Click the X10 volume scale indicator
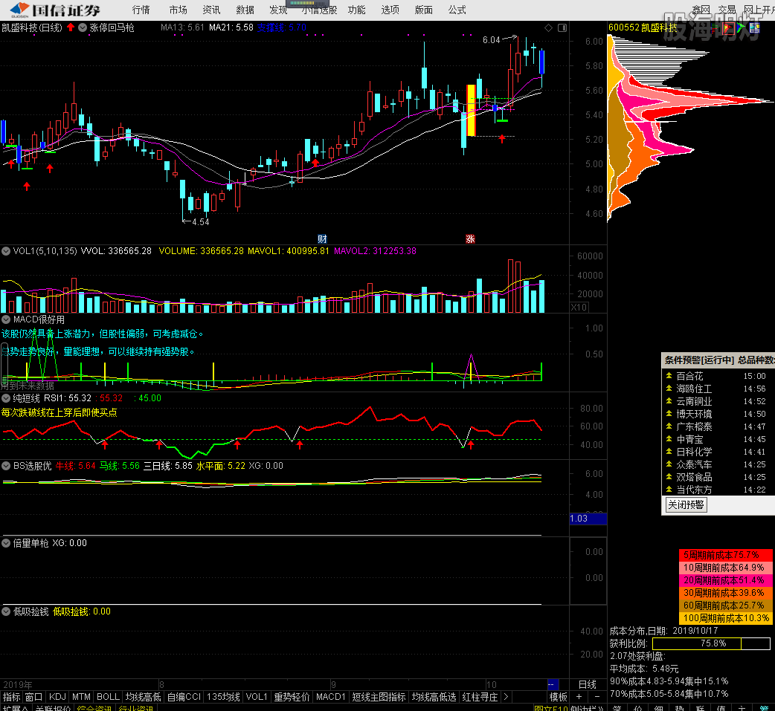 coord(579,307)
